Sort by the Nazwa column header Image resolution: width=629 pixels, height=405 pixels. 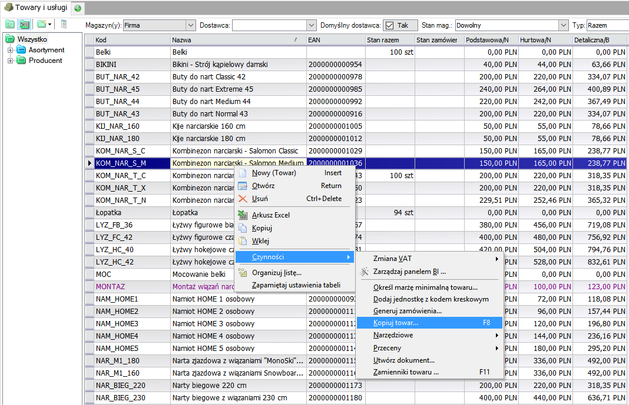coord(239,40)
